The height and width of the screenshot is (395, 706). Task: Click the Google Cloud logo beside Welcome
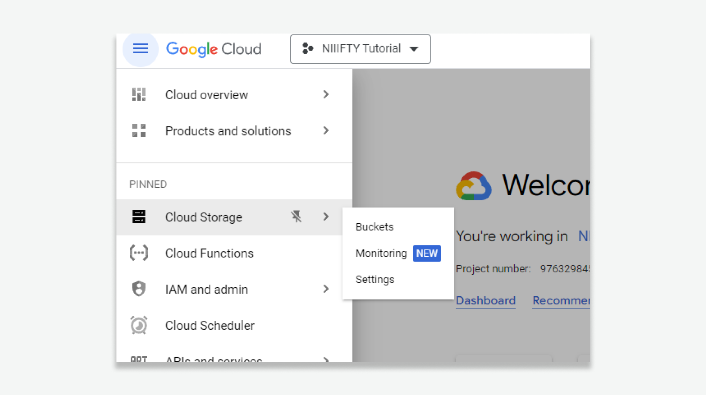474,186
